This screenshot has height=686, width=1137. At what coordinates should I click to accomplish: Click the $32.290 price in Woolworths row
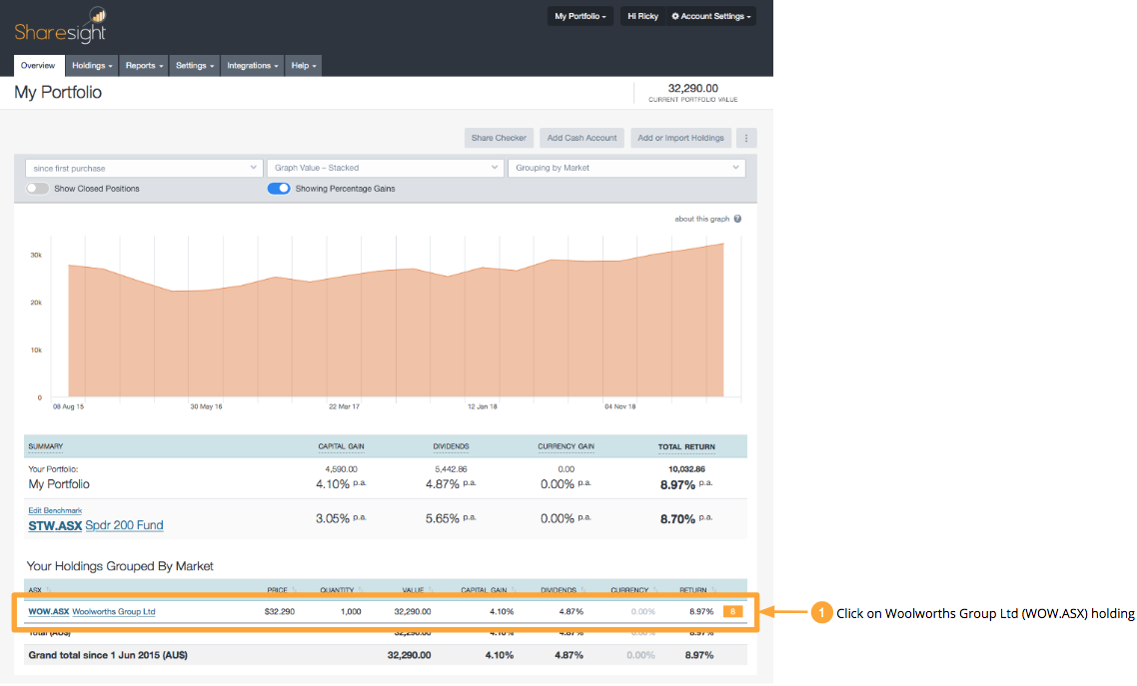[279, 611]
